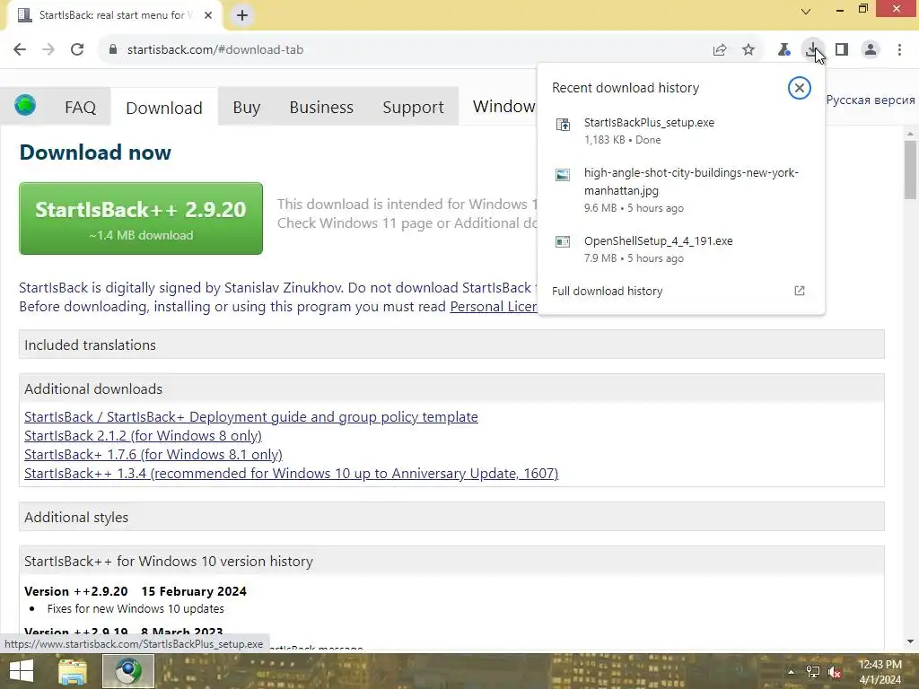Image resolution: width=919 pixels, height=689 pixels.
Task: Click the muted volume tray icon
Action: [x=835, y=672]
